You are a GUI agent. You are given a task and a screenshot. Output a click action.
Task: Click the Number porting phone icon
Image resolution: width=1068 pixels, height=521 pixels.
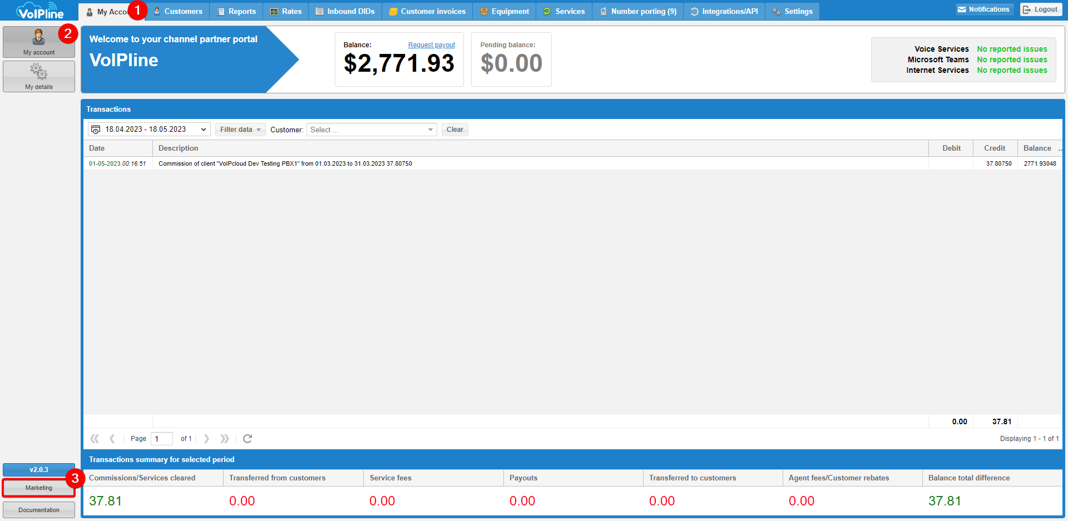[604, 11]
